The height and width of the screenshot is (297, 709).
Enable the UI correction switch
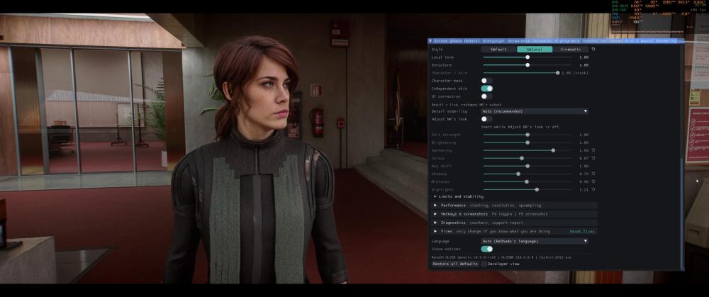point(486,96)
